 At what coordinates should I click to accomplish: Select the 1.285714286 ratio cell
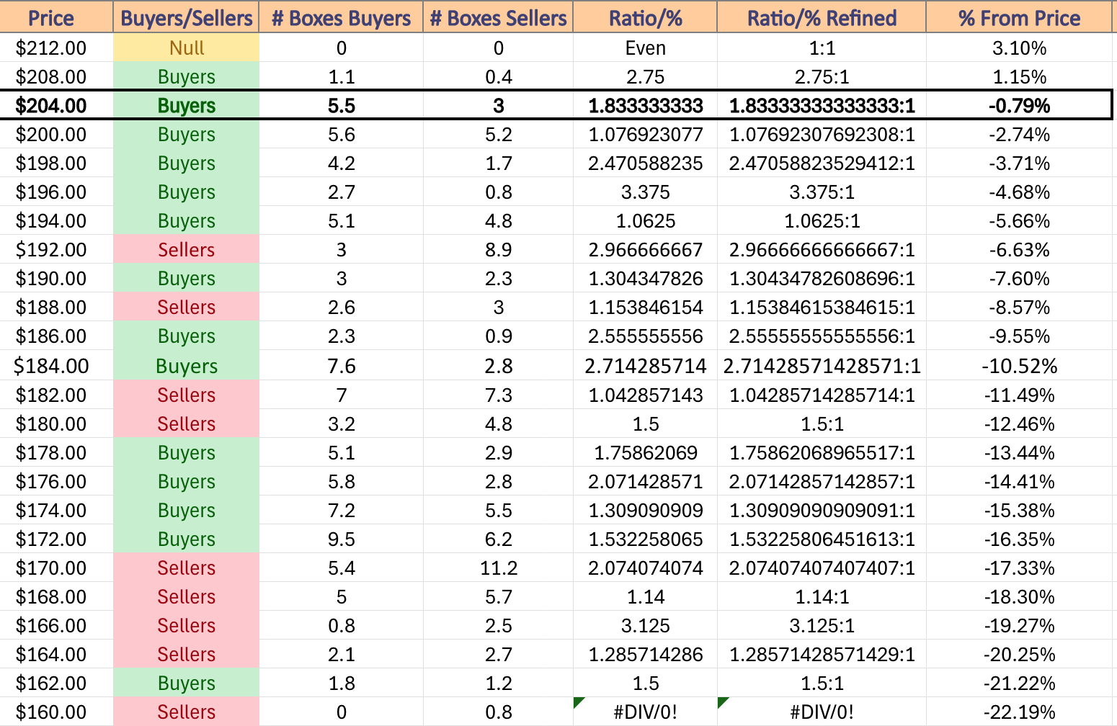pyautogui.click(x=645, y=654)
